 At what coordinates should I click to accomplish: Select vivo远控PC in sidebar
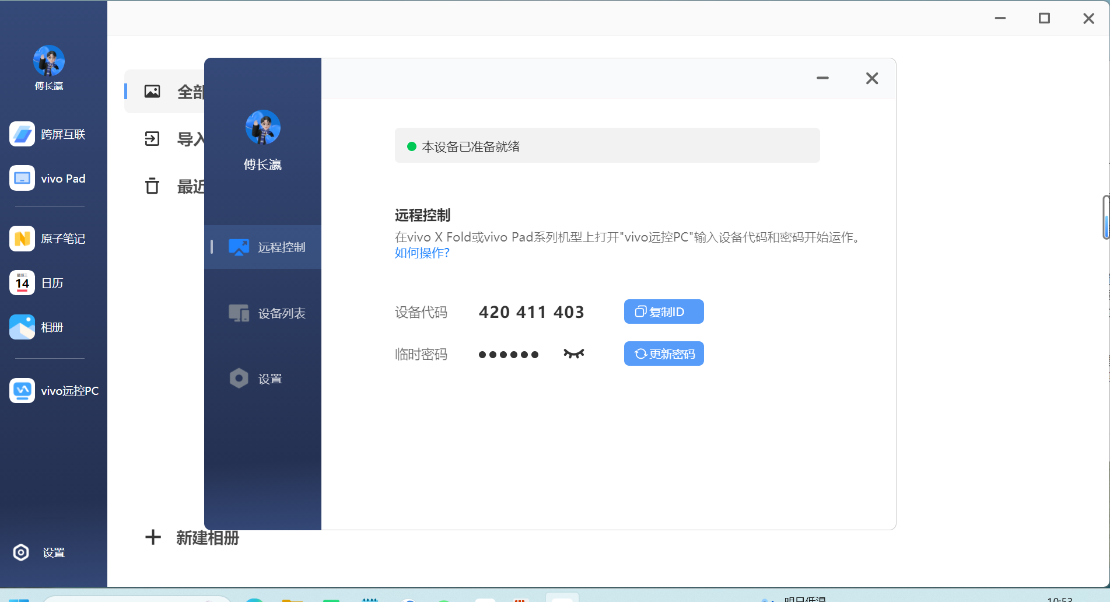(x=54, y=391)
